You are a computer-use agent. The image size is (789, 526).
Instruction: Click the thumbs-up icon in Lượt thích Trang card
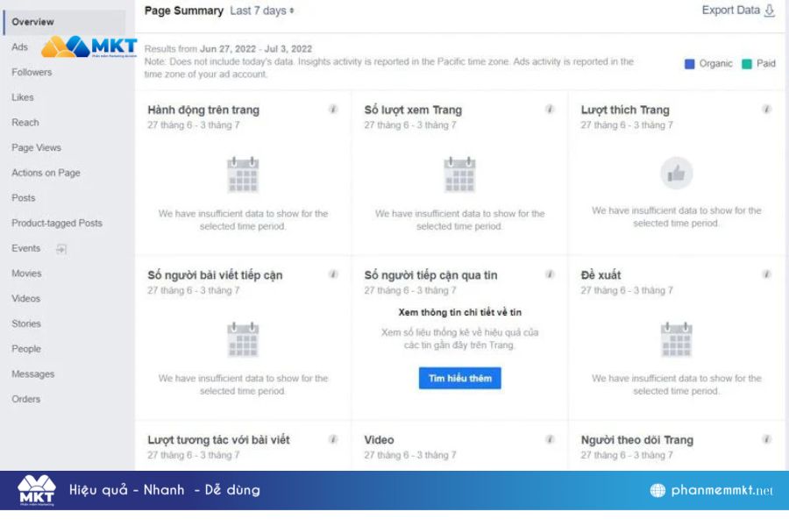click(x=677, y=174)
